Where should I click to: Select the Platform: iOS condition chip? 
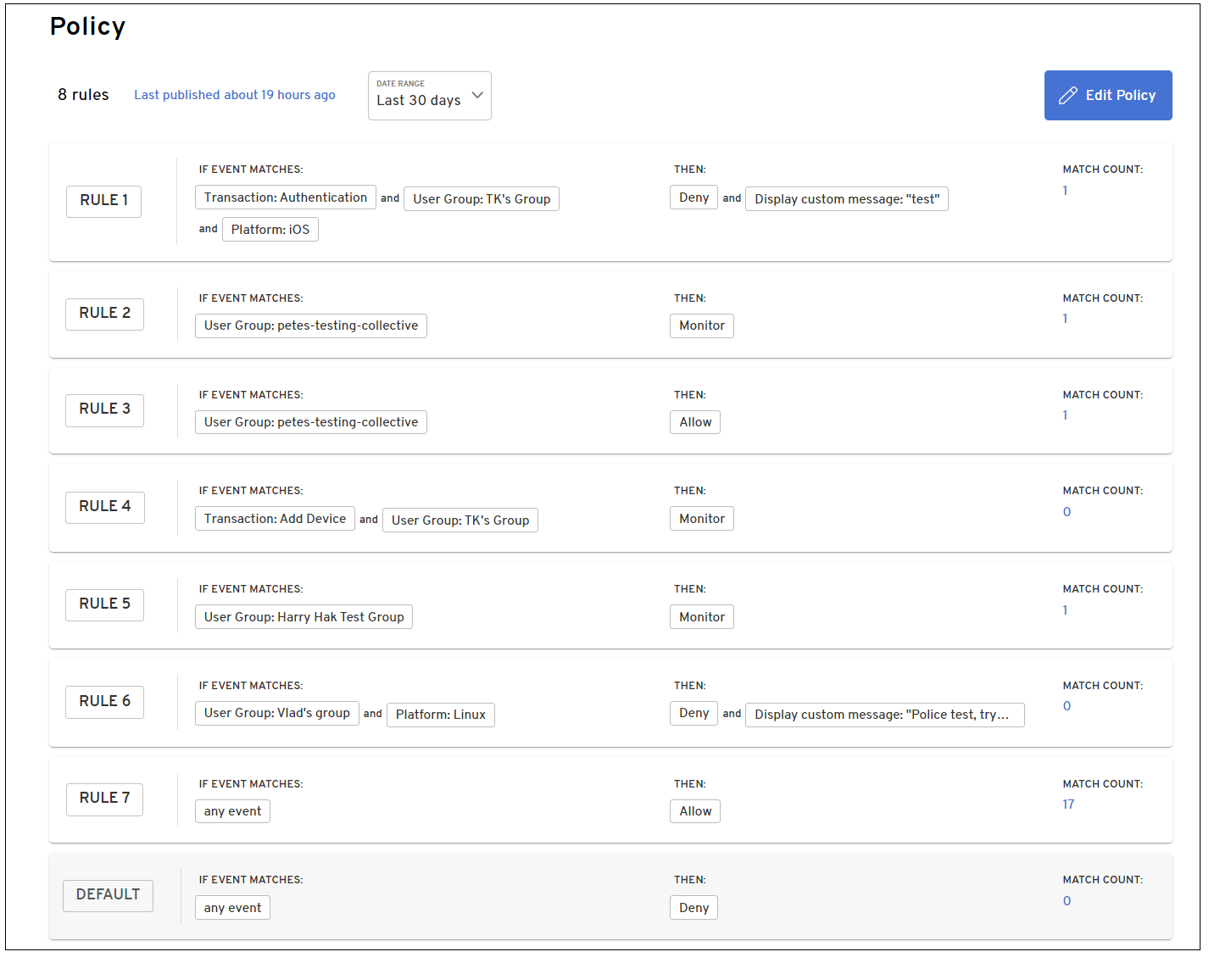tap(270, 230)
